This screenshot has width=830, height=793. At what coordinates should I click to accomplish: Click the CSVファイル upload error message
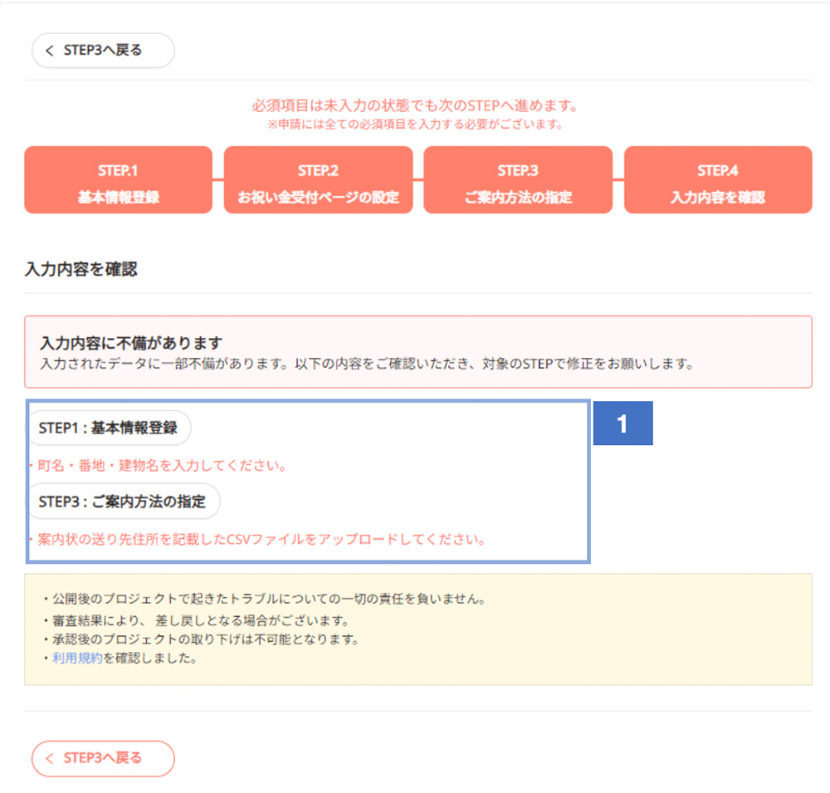(x=257, y=540)
